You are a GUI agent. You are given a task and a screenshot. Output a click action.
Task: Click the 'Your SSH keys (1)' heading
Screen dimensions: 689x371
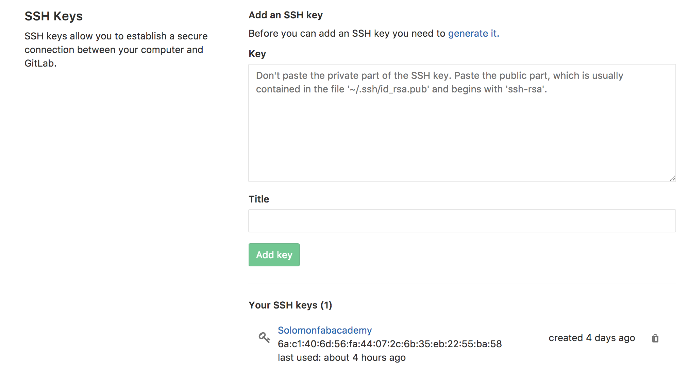[290, 305]
